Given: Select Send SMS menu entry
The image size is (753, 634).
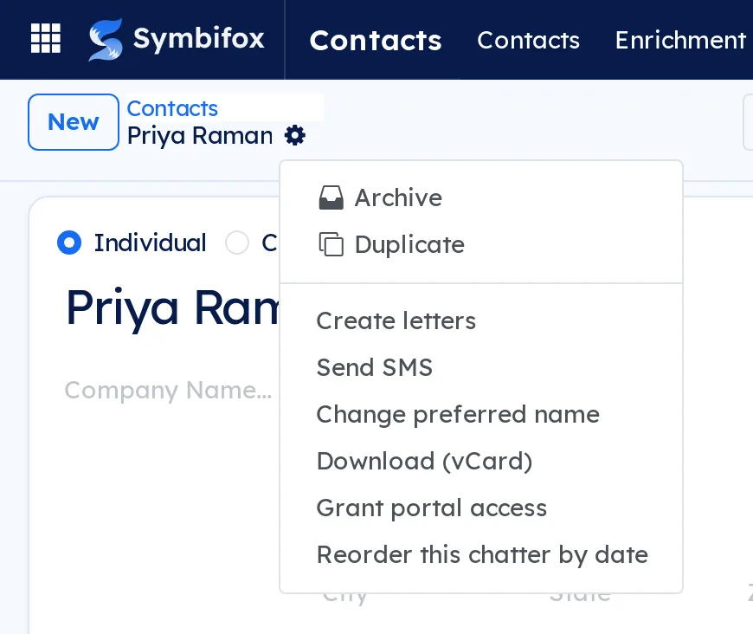Looking at the screenshot, I should tap(481, 368).
